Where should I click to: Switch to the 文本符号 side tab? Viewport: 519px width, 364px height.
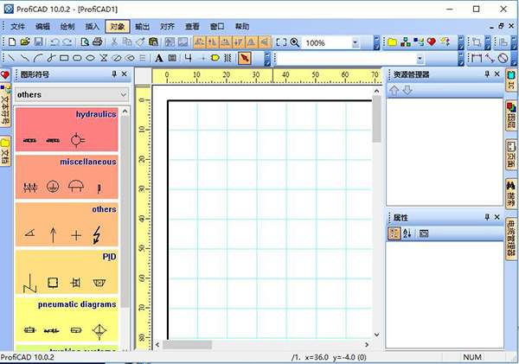tap(5, 105)
